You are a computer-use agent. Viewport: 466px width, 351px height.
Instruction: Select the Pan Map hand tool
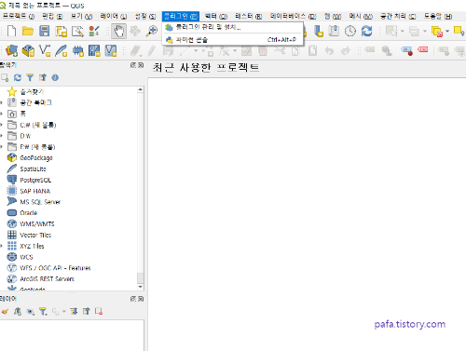coord(119,31)
